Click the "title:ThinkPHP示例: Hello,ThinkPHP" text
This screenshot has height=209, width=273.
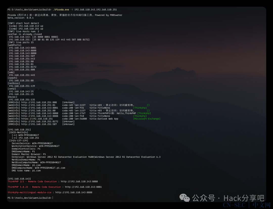(x=113, y=113)
